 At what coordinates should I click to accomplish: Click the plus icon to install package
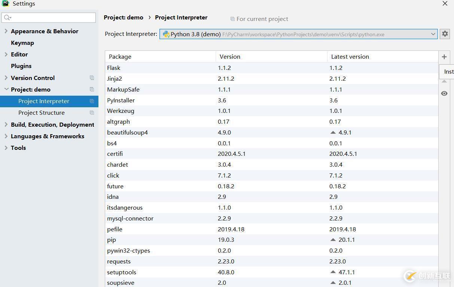click(444, 57)
